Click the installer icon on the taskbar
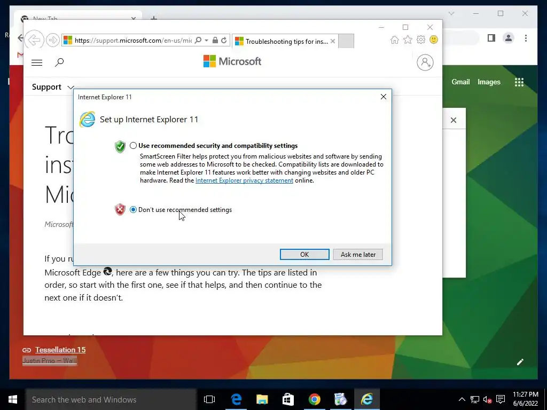 point(340,399)
